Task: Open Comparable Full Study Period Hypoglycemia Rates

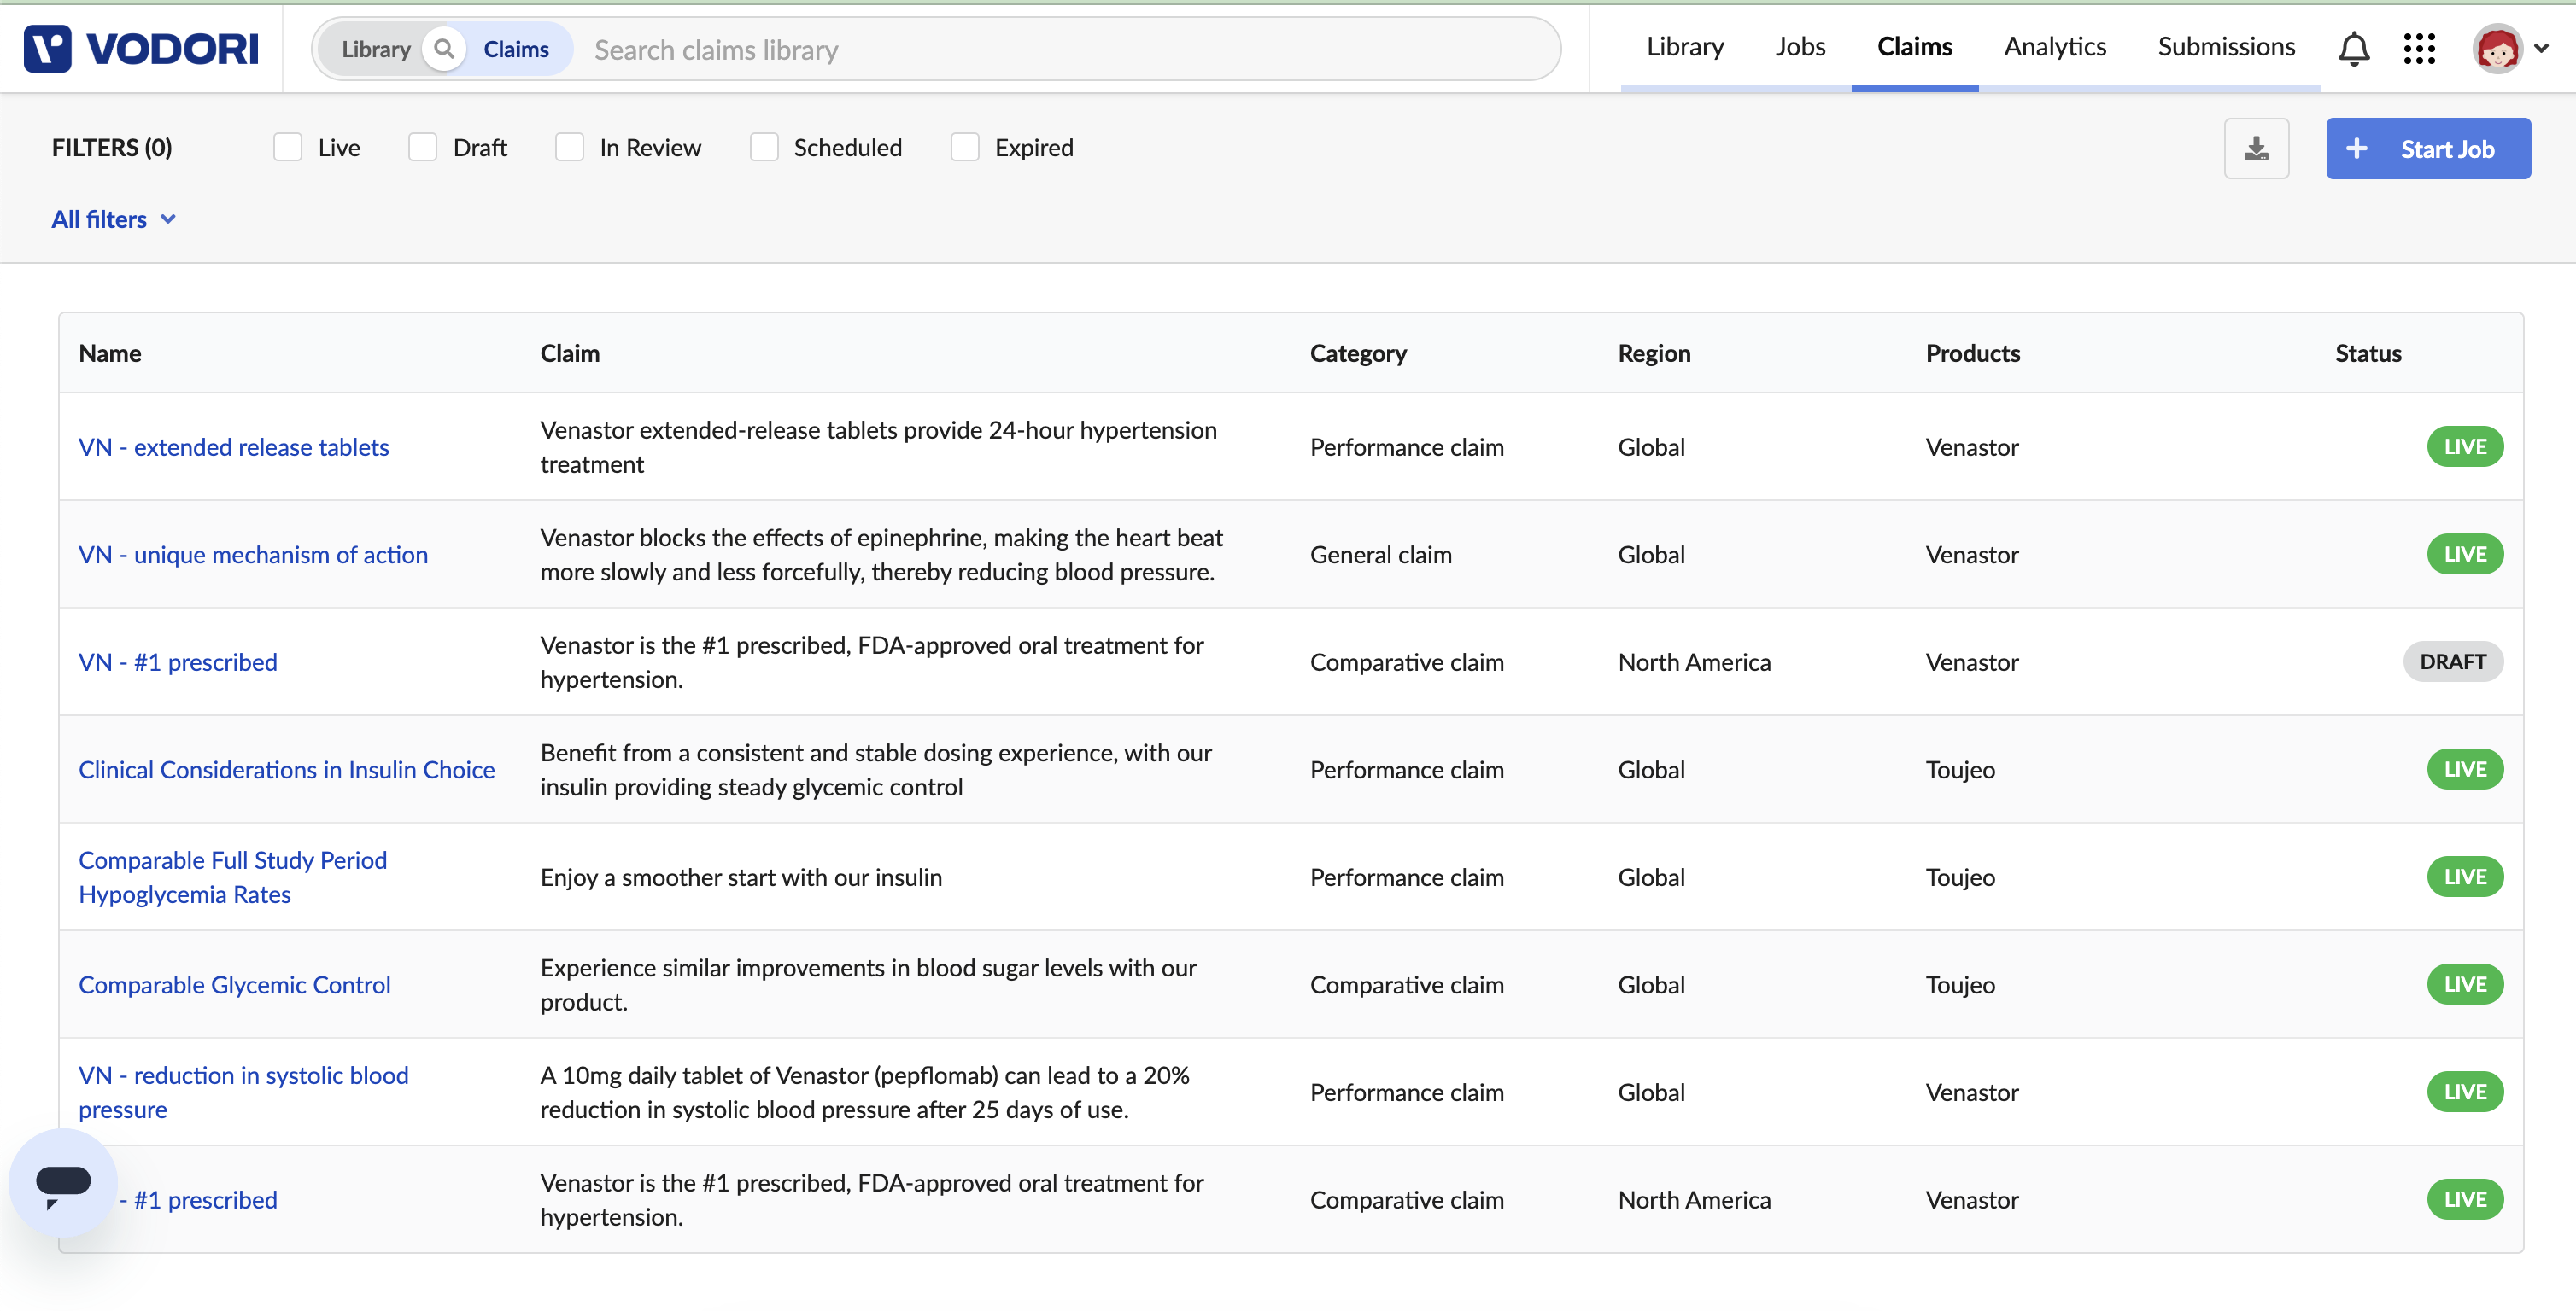Action: [x=233, y=877]
